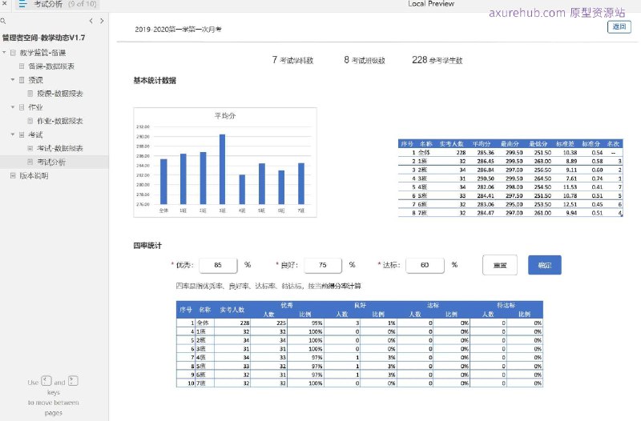Click the 228 参考学生数 statistic
The image size is (641, 421).
(437, 60)
